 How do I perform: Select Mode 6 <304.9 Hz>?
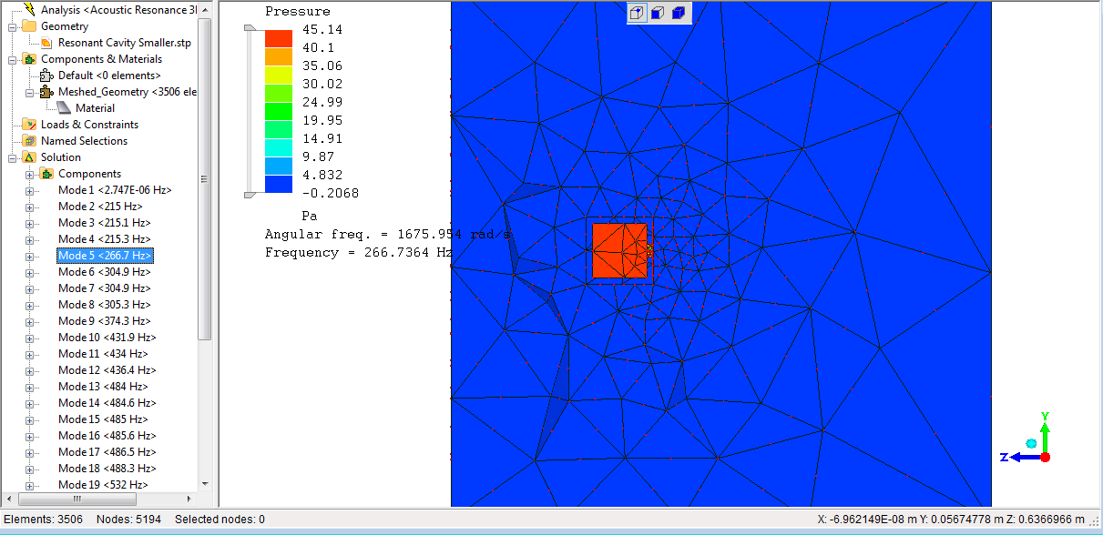105,272
